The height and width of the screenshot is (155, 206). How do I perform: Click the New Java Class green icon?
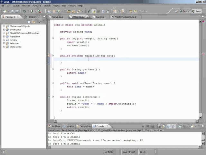click(x=59, y=11)
